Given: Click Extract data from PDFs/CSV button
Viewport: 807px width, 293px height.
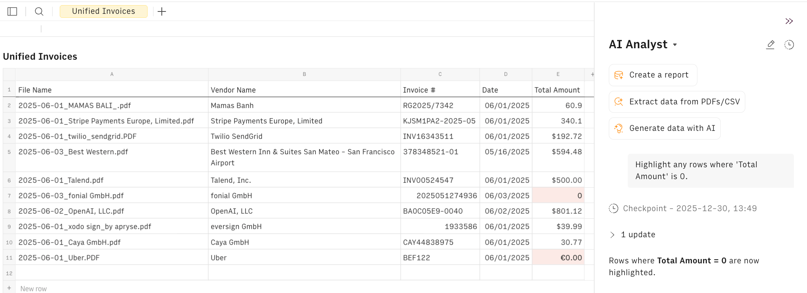Looking at the screenshot, I should tap(677, 102).
